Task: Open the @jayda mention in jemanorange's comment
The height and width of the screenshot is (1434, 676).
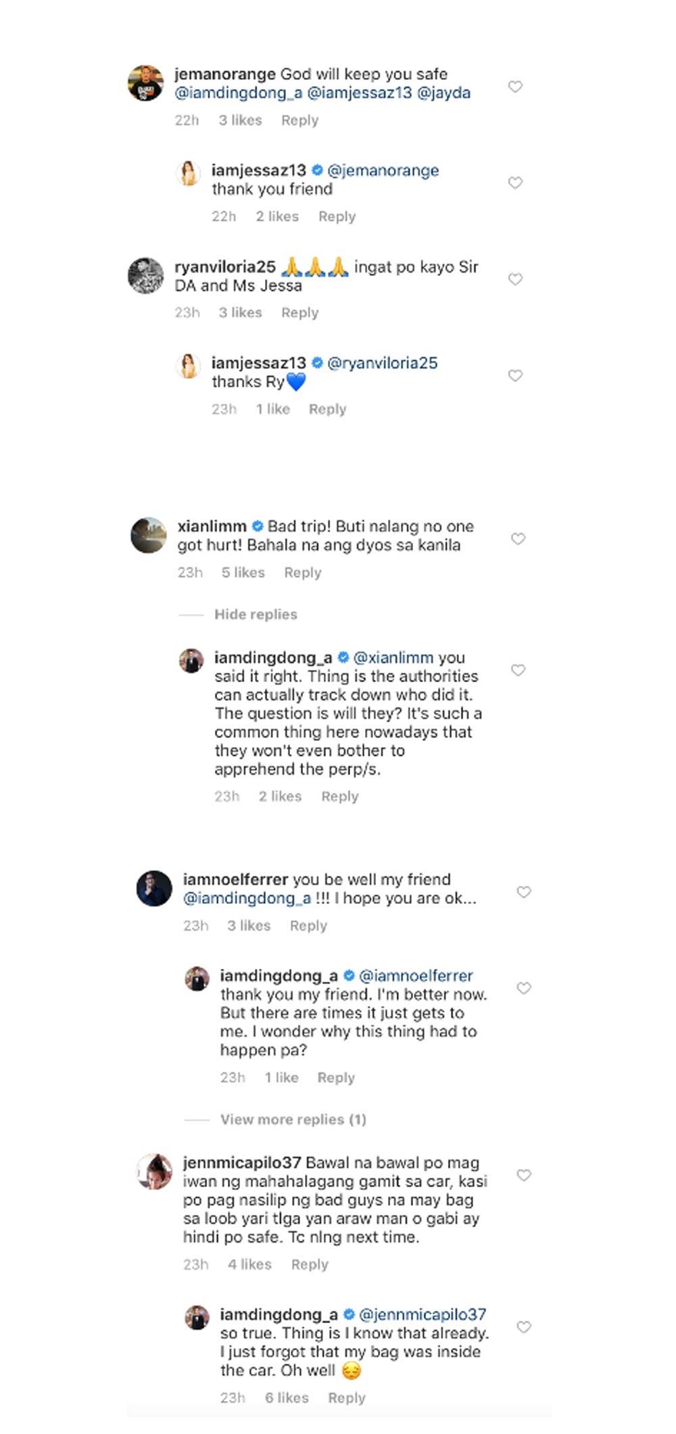Action: [443, 93]
